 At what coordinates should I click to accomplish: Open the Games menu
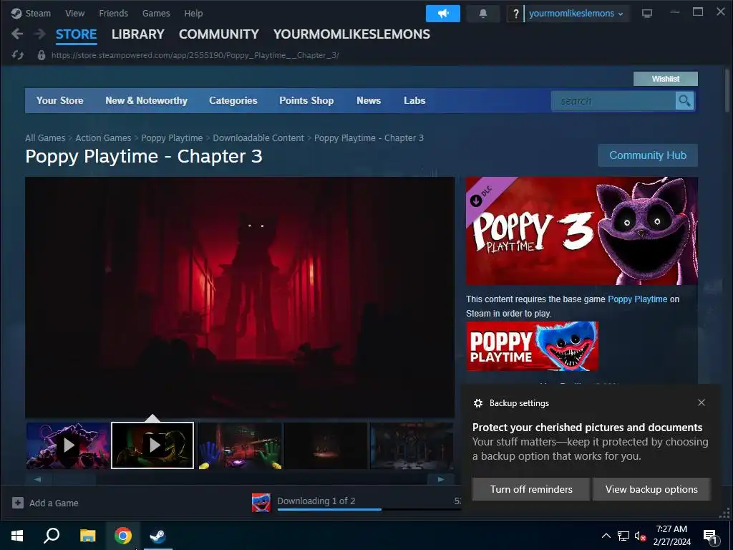tap(156, 13)
